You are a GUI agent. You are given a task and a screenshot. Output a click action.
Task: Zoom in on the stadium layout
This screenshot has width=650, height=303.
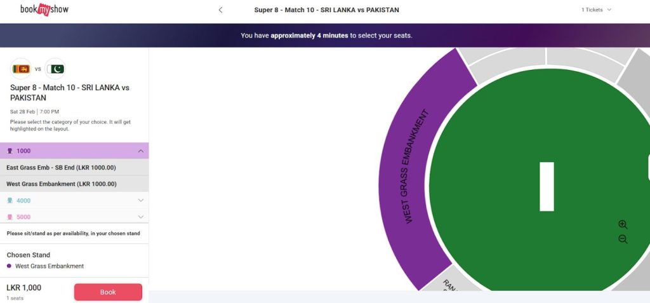(x=623, y=225)
